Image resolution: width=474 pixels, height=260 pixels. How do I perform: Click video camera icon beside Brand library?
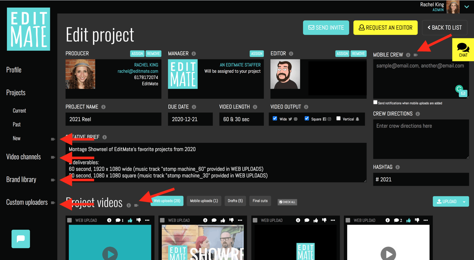(x=53, y=180)
